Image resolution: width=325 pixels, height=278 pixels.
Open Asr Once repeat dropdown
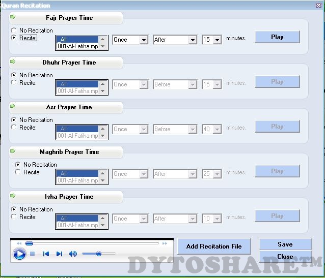pos(130,129)
